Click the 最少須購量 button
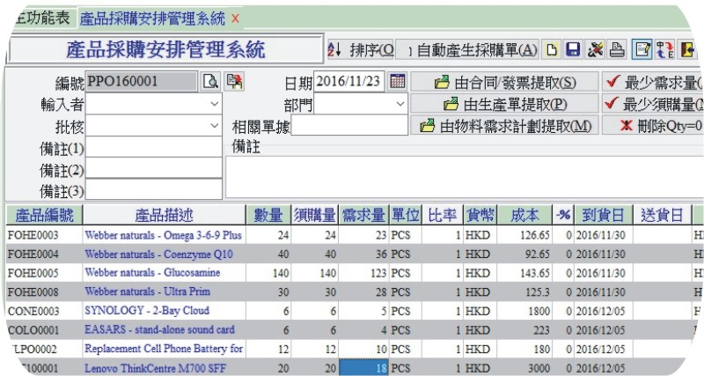Viewport: 704px width, 376px height. click(x=653, y=104)
